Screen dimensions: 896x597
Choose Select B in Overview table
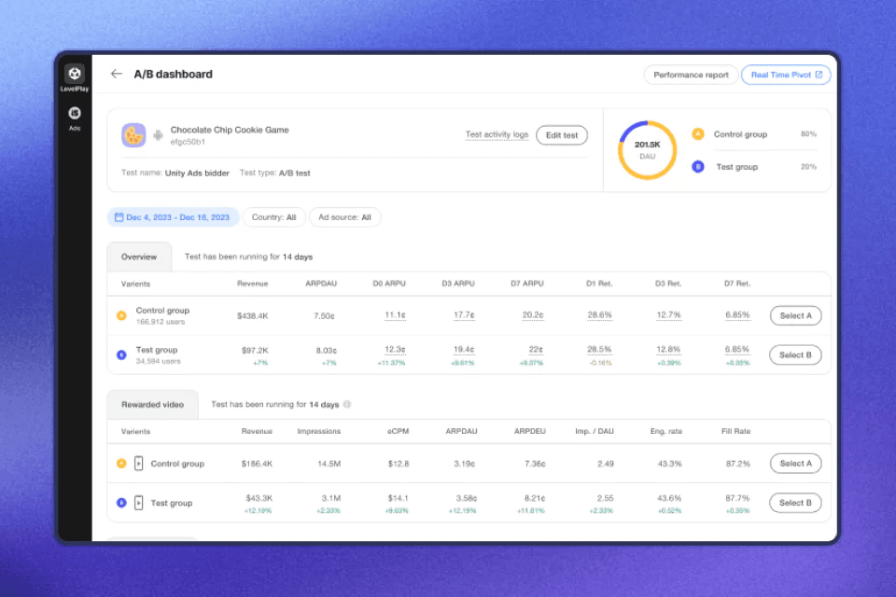pos(795,355)
